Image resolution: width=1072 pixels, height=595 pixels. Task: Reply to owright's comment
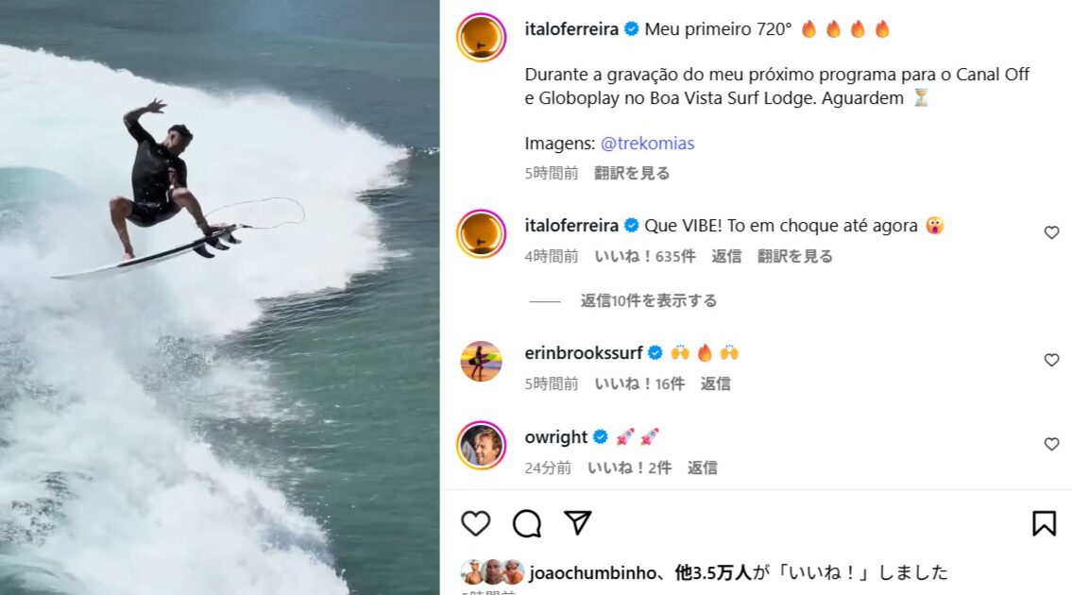point(702,467)
